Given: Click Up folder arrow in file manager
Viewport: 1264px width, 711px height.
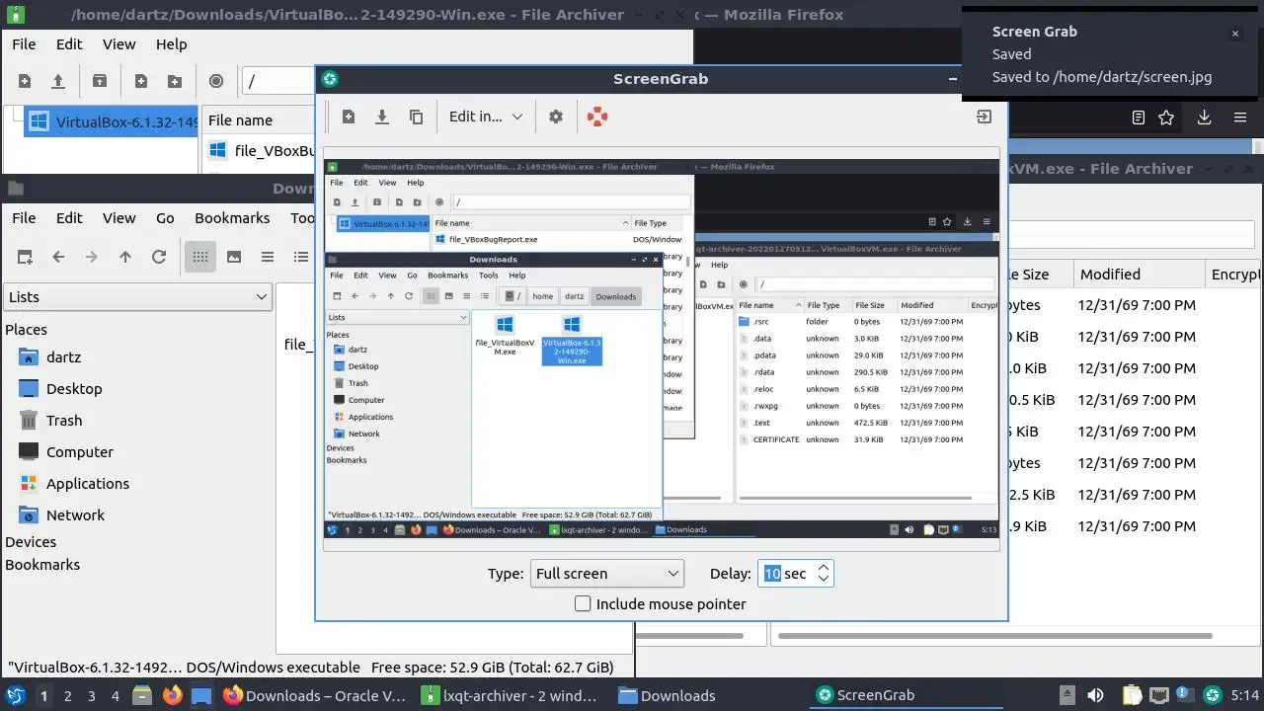Looking at the screenshot, I should [125, 257].
